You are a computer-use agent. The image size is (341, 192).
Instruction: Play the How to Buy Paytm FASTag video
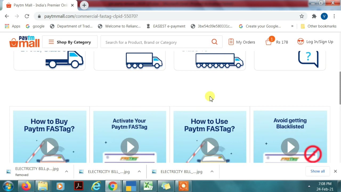coord(50,147)
